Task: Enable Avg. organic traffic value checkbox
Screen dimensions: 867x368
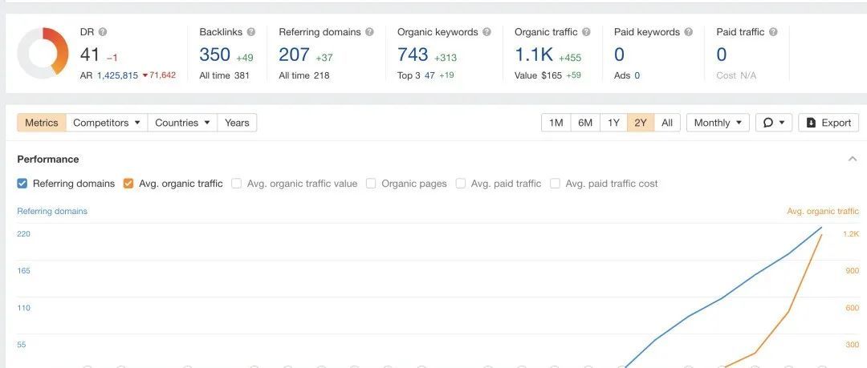Action: point(237,184)
